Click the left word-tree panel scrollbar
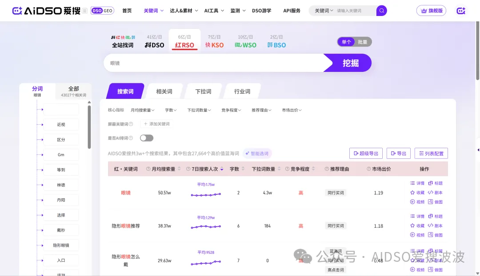Image resolution: width=480 pixels, height=276 pixels. [x=89, y=127]
